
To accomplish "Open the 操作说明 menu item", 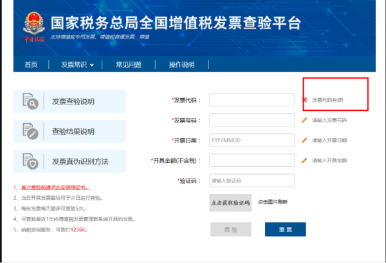I will click(x=181, y=64).
